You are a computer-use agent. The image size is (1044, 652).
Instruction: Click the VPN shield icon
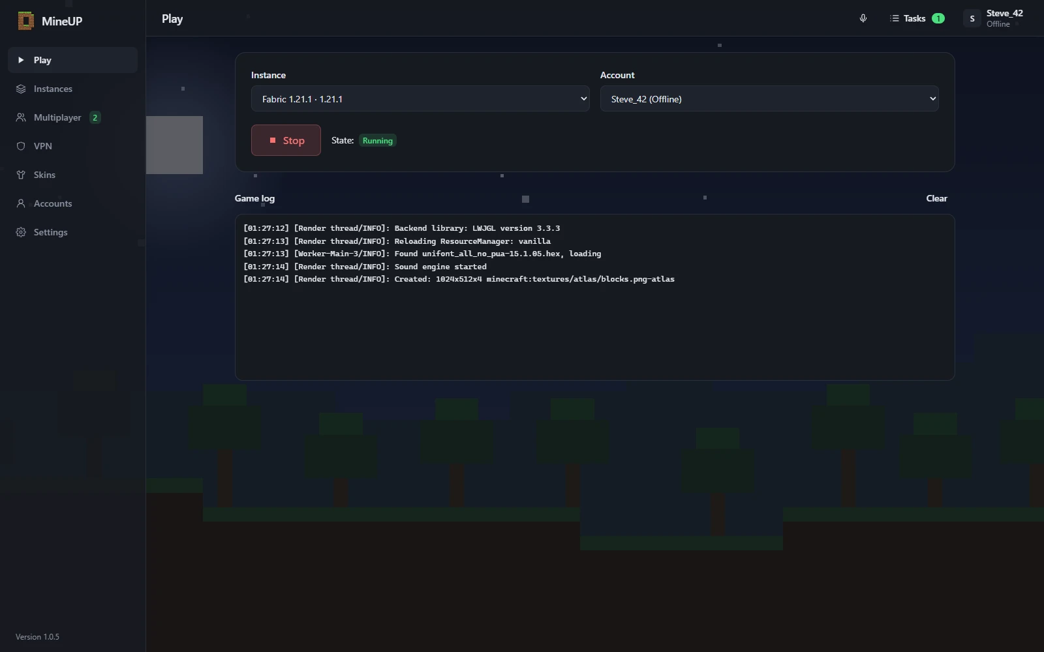pyautogui.click(x=21, y=146)
